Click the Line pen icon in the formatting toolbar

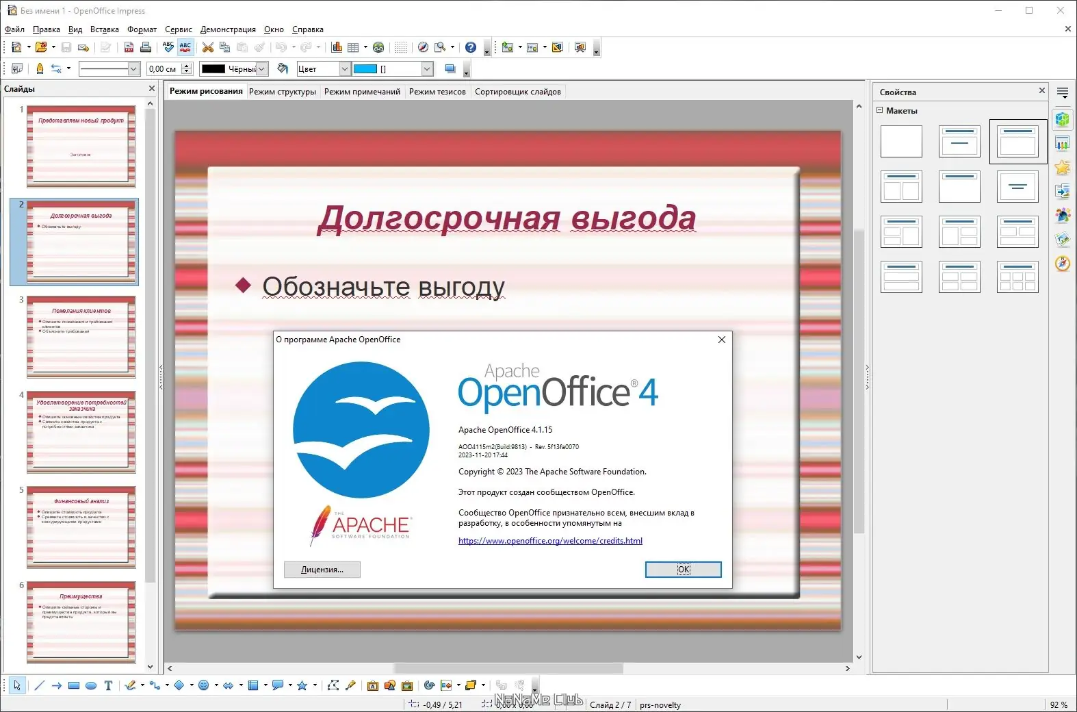tap(40, 68)
